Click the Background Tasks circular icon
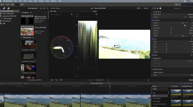Viewport: 193px width, 107px height. 17,5
